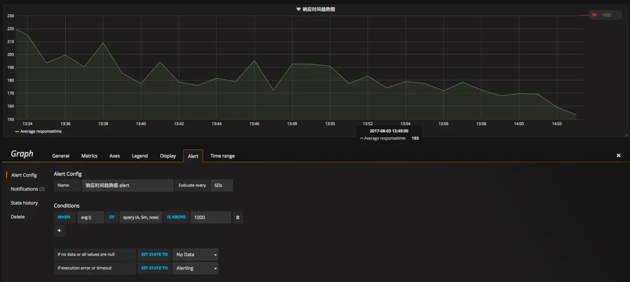Click the drag grip next to threshold 1000
Viewport: 630px width, 282px height.
point(619,15)
